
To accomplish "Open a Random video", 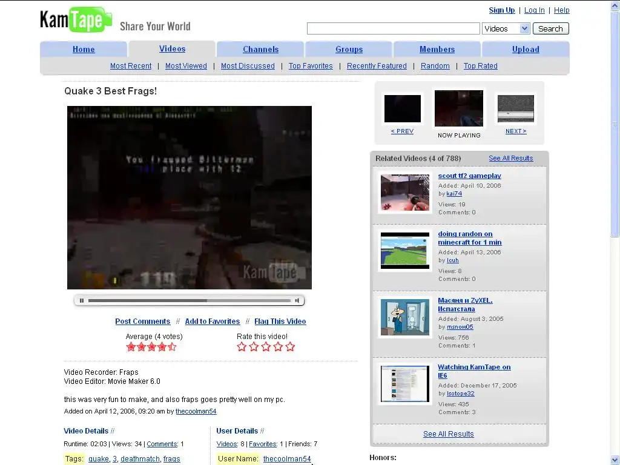I will pyautogui.click(x=435, y=66).
